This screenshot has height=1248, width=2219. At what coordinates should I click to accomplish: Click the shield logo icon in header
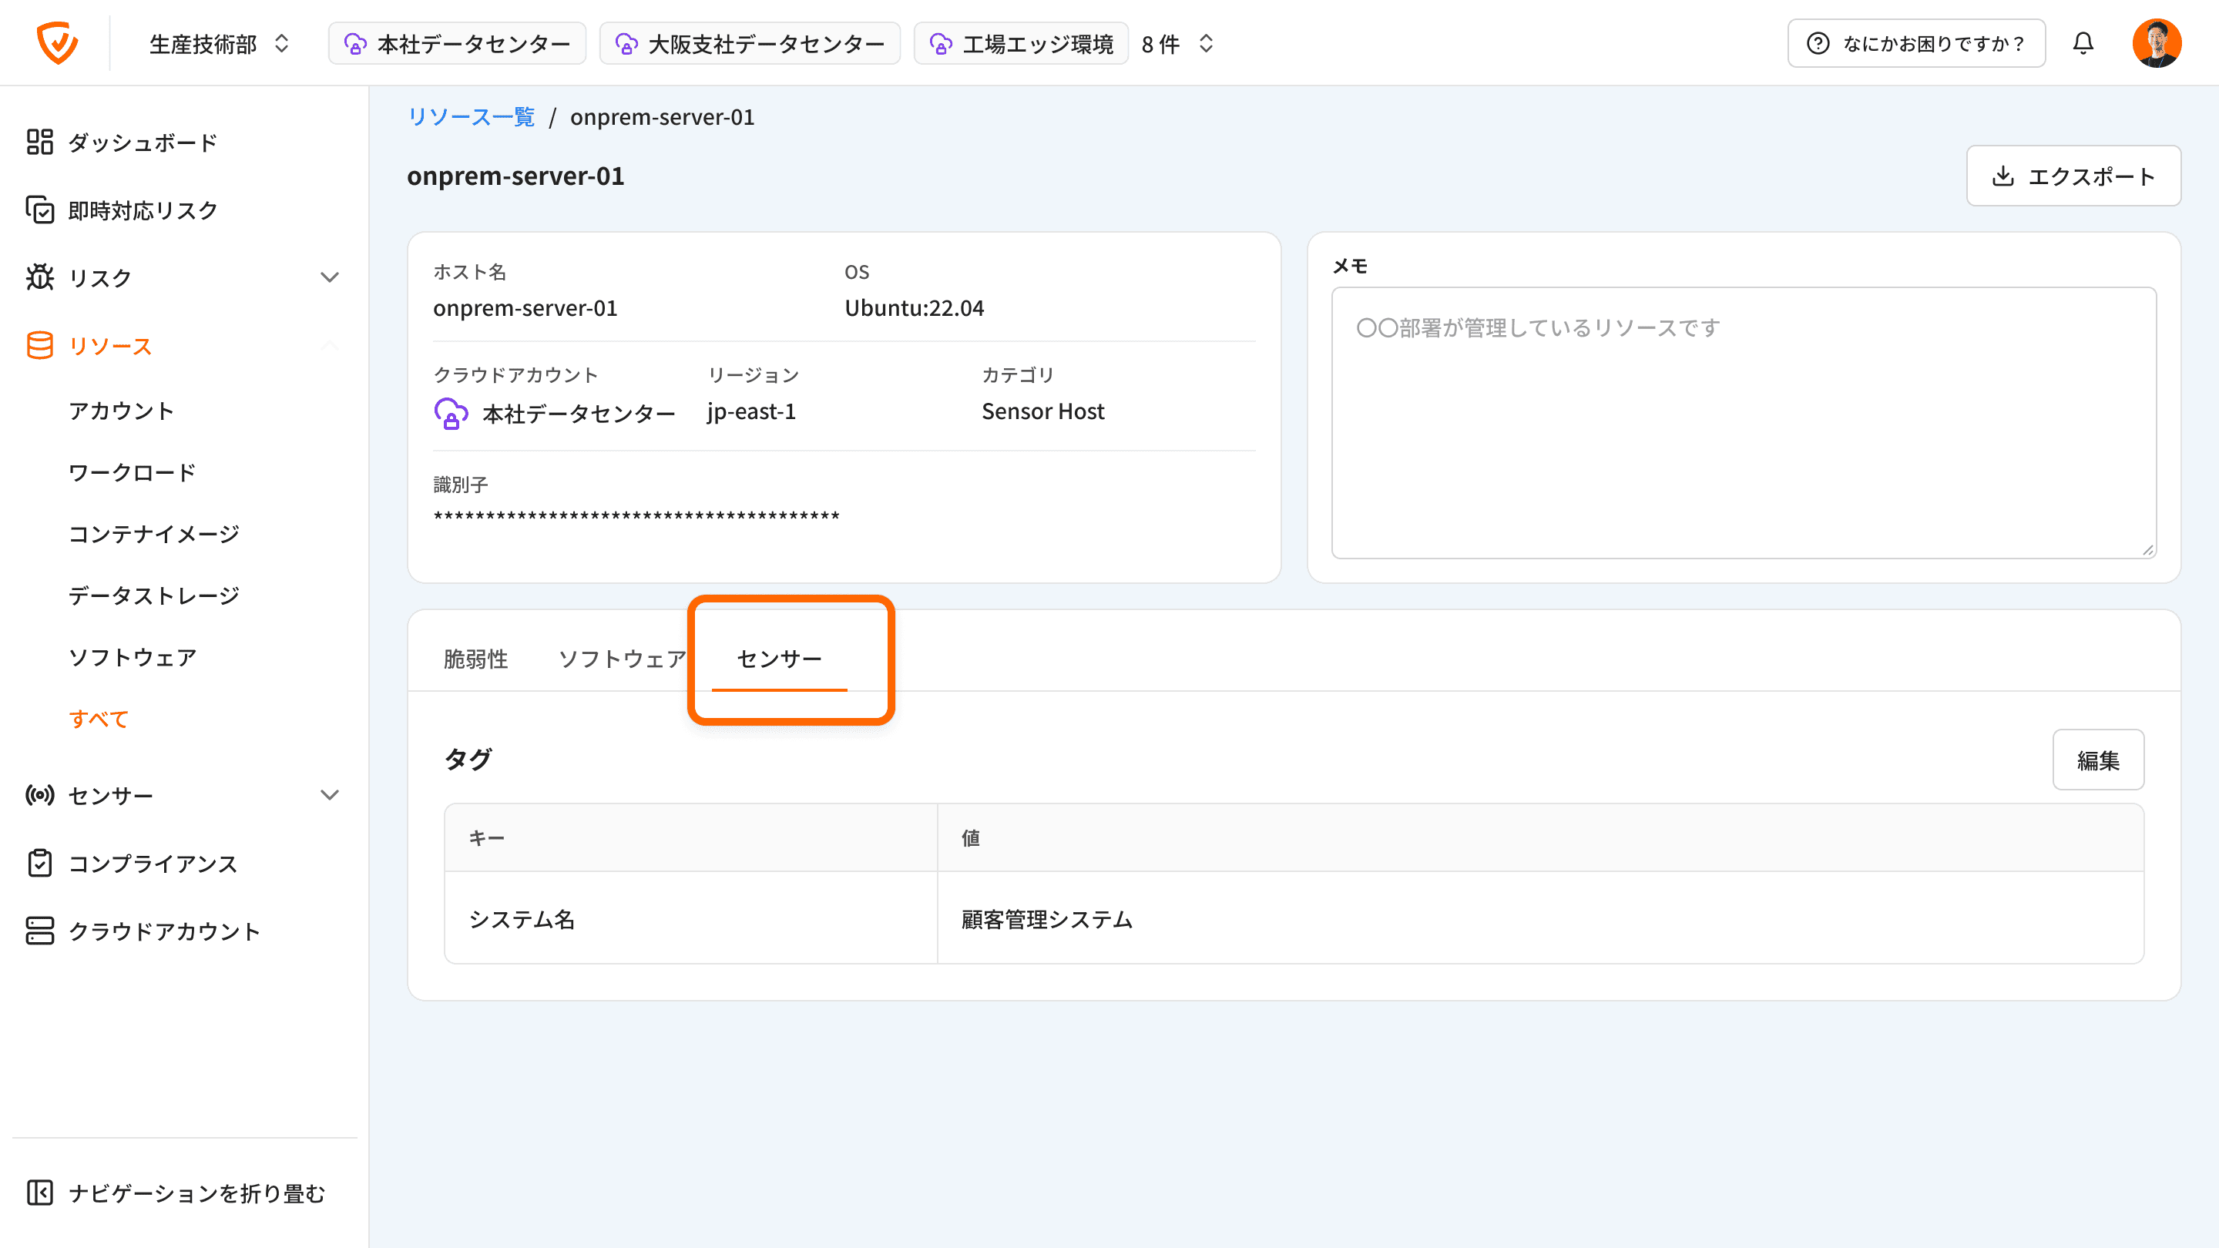58,43
